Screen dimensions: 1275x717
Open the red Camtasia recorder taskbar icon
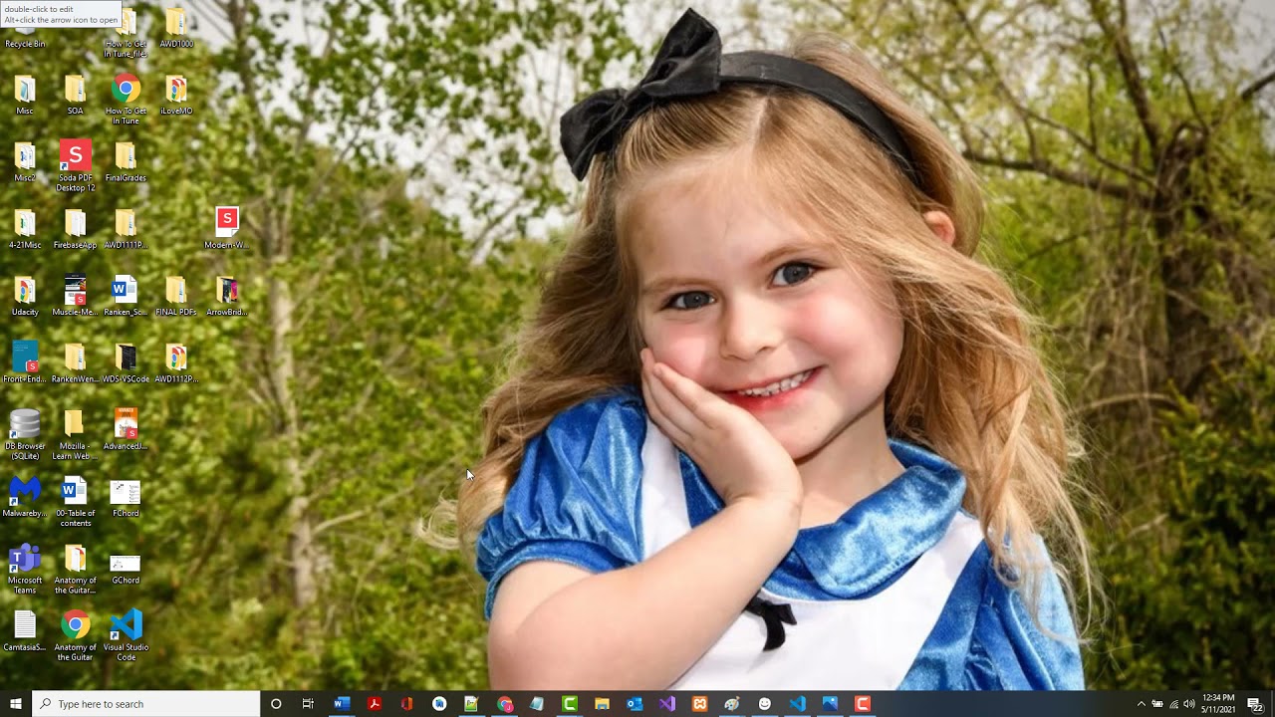tap(863, 704)
